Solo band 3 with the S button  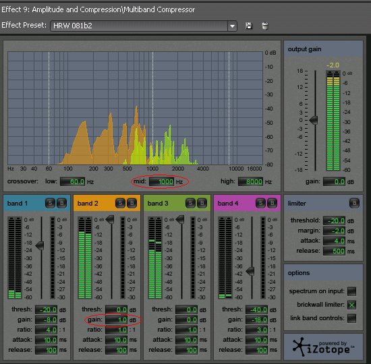click(190, 203)
